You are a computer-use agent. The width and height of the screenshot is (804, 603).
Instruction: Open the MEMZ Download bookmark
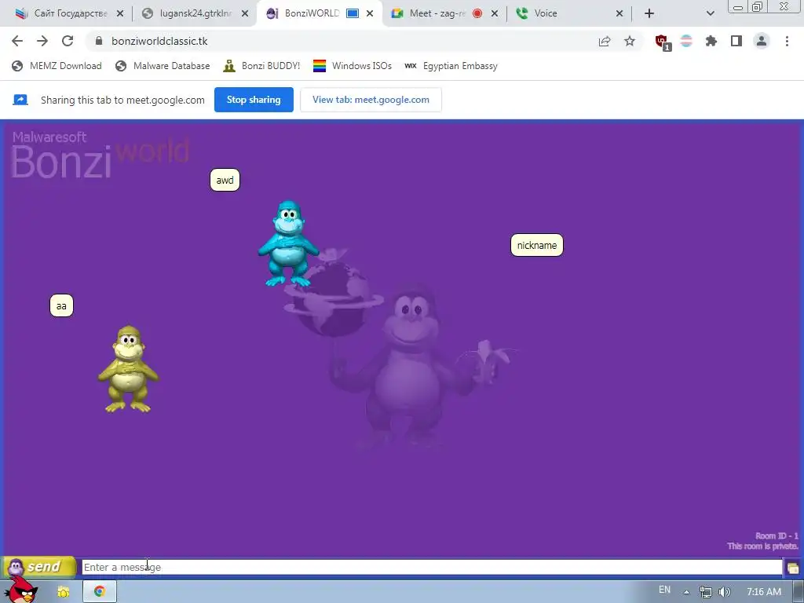click(x=57, y=66)
